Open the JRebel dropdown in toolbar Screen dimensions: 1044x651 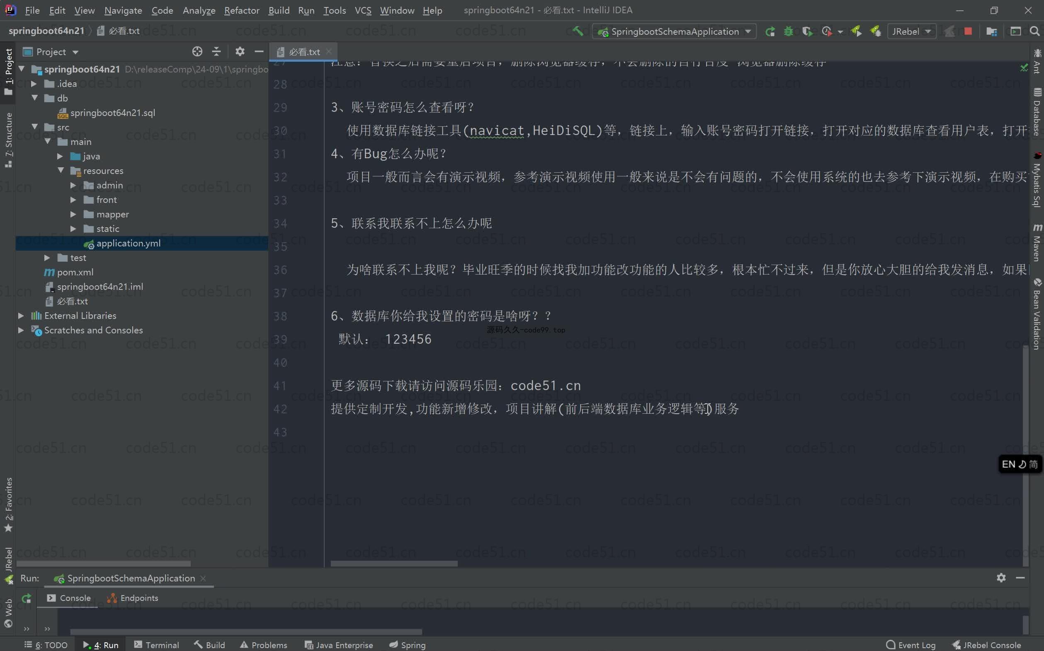911,31
